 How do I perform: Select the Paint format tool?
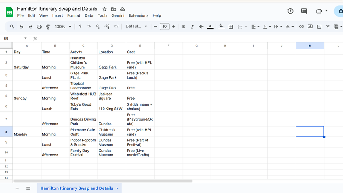48,27
